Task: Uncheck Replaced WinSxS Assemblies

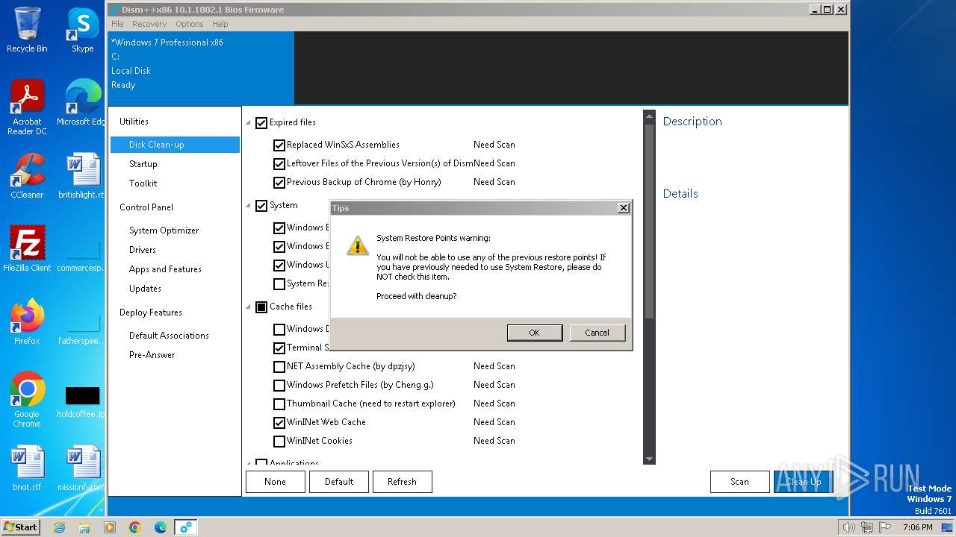Action: click(279, 145)
